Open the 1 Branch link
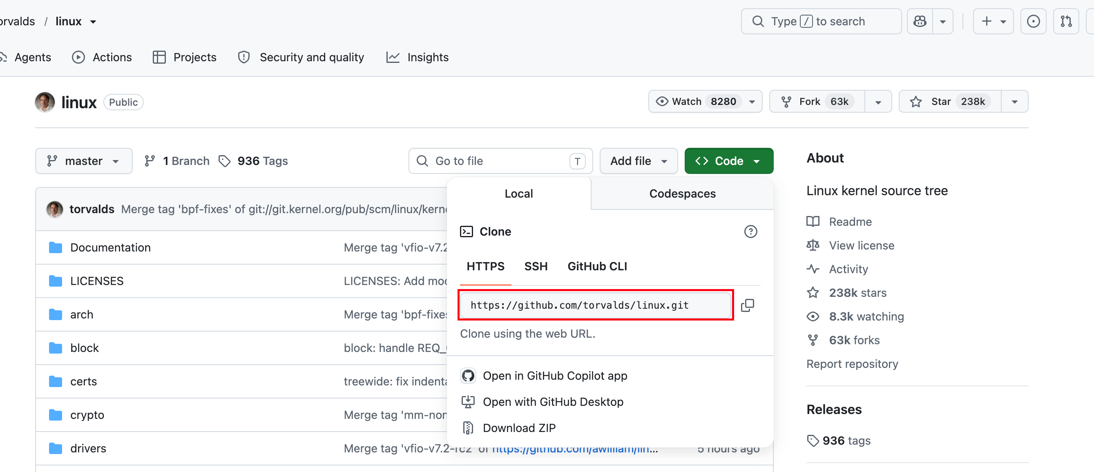The height and width of the screenshot is (472, 1094). click(176, 161)
